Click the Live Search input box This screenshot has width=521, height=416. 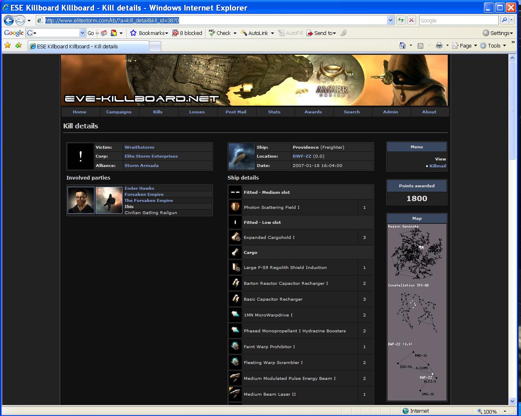459,20
